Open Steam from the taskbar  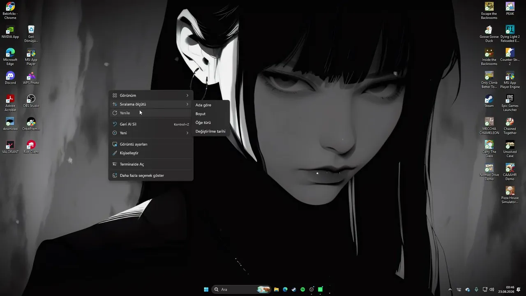point(294,289)
